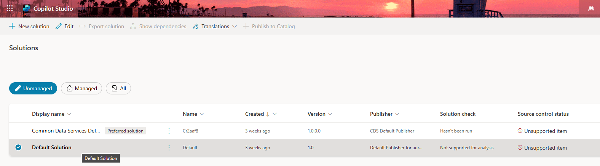The image size is (600, 166).
Task: Open the environment icon in header
Action: pyautogui.click(x=591, y=8)
